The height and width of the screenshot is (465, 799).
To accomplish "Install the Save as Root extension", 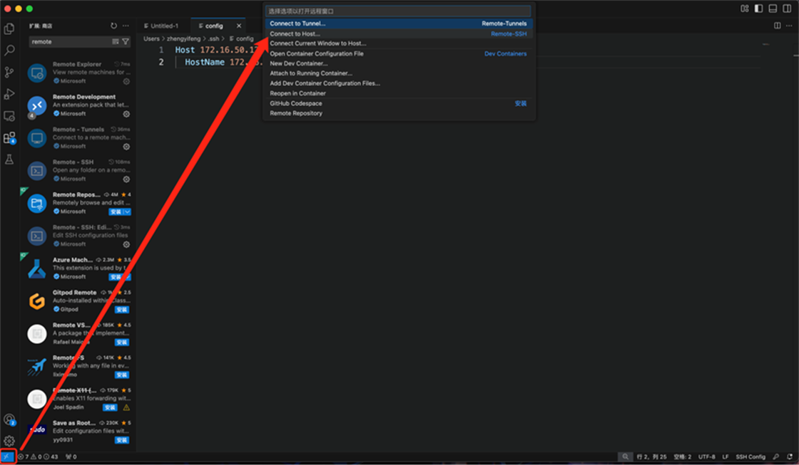I will coord(122,440).
